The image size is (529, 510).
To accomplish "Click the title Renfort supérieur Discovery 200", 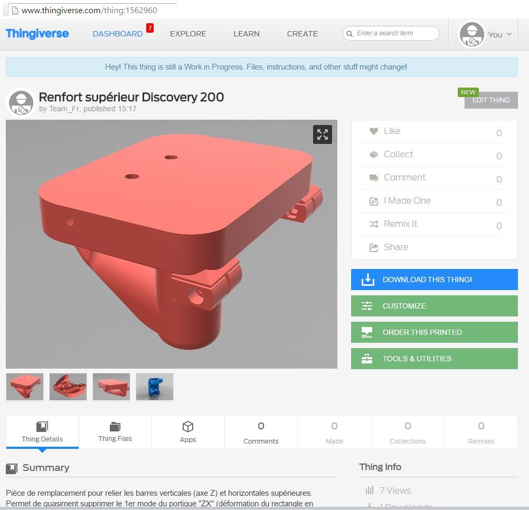I will [x=131, y=98].
